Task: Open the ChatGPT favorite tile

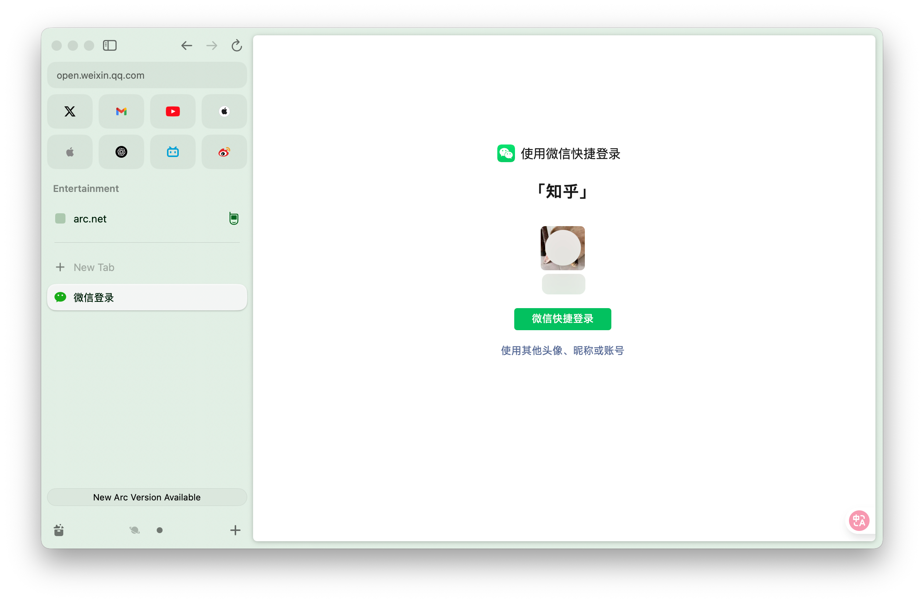Action: (x=121, y=152)
